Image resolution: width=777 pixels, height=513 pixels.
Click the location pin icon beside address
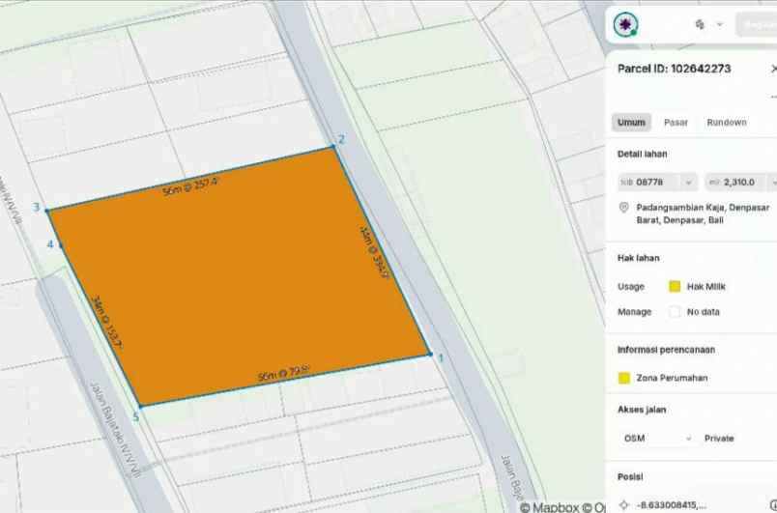point(624,208)
